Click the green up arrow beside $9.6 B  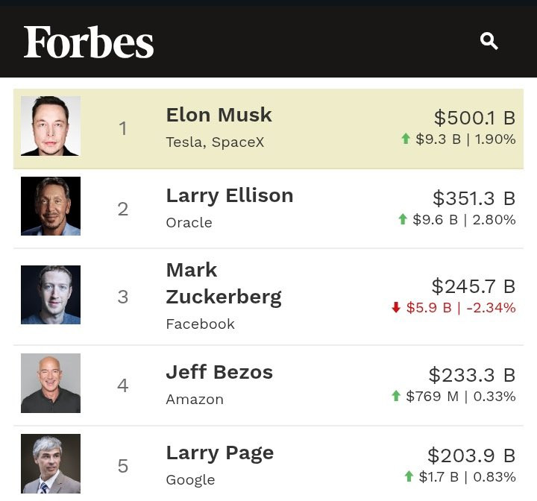[403, 219]
